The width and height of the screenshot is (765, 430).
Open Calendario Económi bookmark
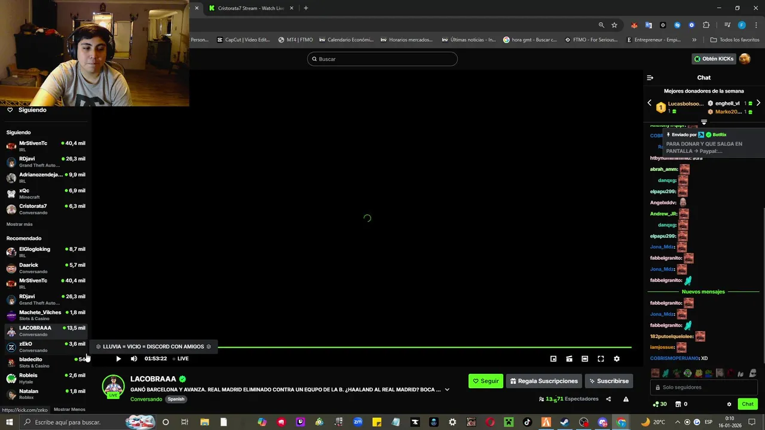[346, 40]
